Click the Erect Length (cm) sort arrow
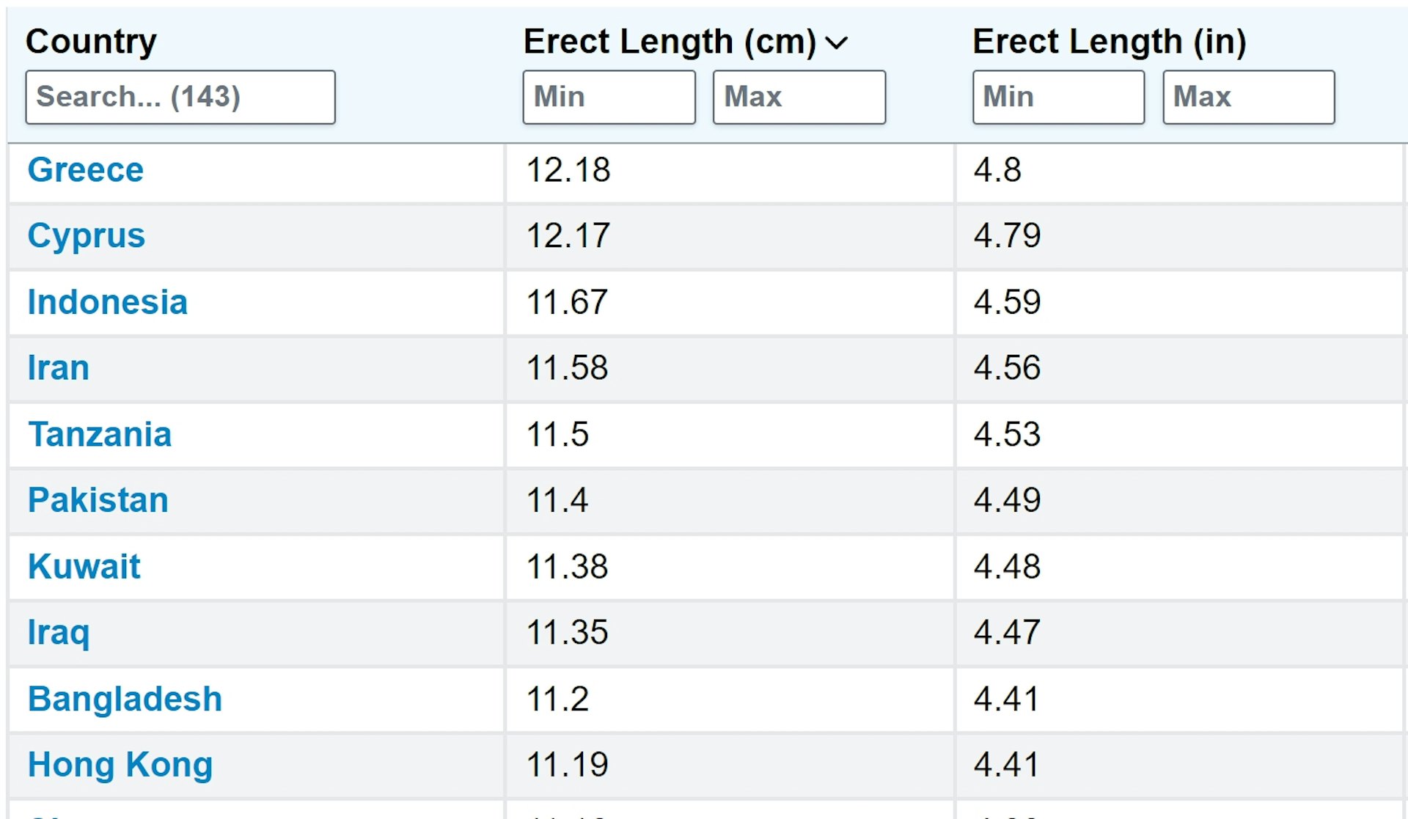Image resolution: width=1408 pixels, height=819 pixels. pyautogui.click(x=837, y=43)
